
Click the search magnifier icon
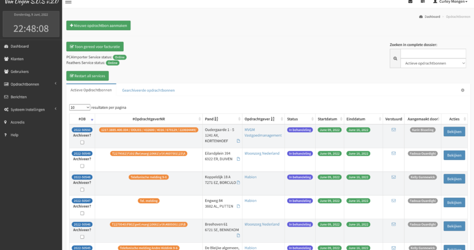pos(395,58)
